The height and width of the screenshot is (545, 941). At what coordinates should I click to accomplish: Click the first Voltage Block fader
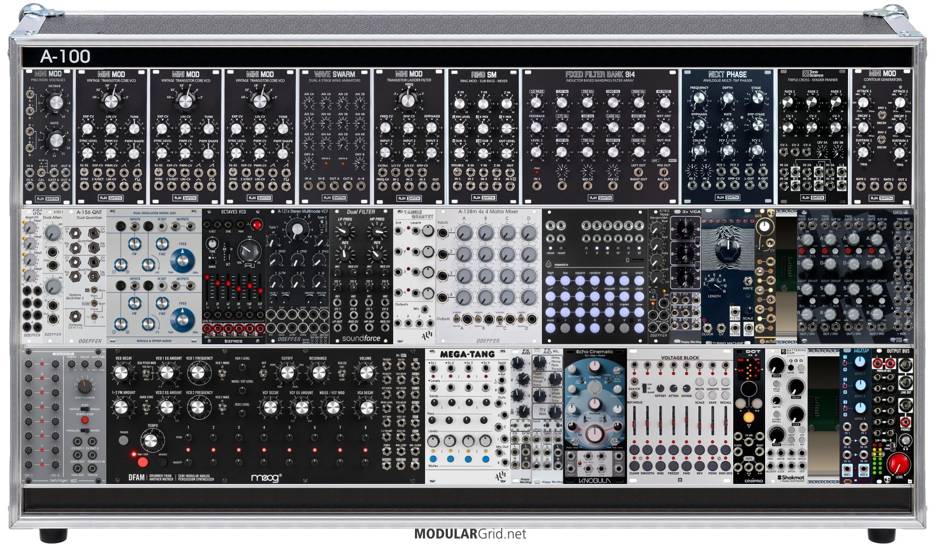click(x=634, y=425)
